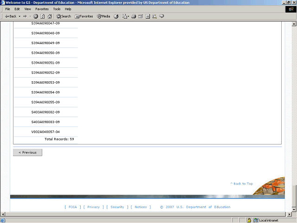This screenshot has width=297, height=223.
Task: Select record S394A090049-09
Action: pos(45,43)
